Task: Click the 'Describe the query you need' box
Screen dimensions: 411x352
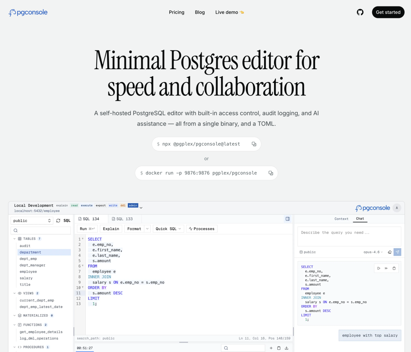Action: (x=349, y=236)
